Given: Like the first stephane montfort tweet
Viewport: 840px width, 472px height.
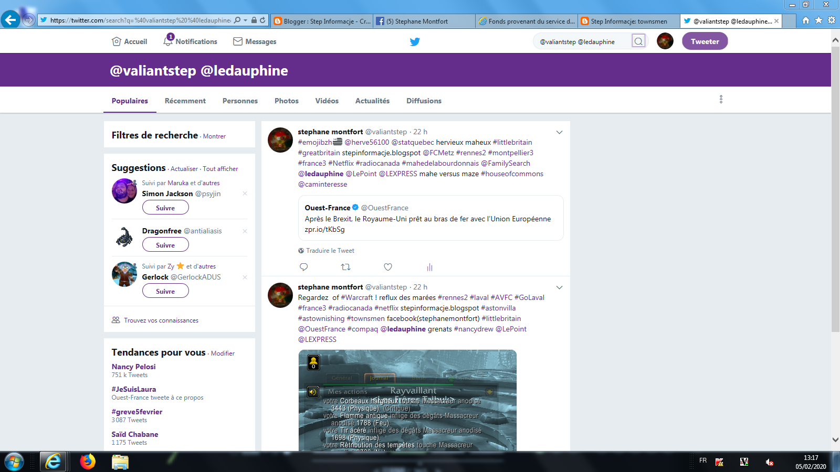Looking at the screenshot, I should pyautogui.click(x=388, y=267).
